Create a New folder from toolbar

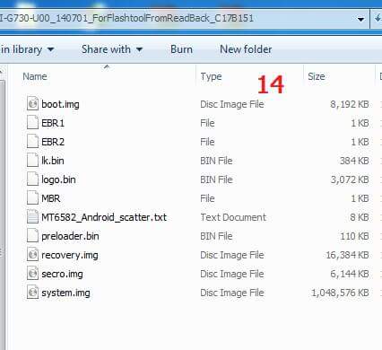pyautogui.click(x=246, y=49)
